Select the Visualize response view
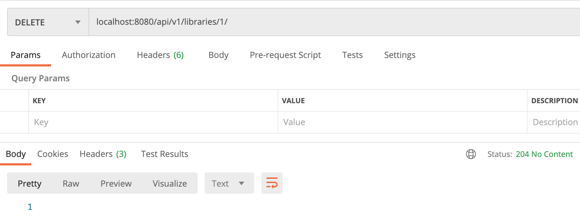This screenshot has width=580, height=217. click(x=170, y=183)
